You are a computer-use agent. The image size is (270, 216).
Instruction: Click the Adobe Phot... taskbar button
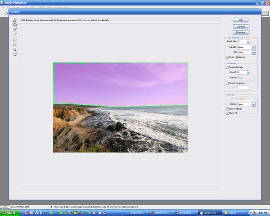coord(210,213)
